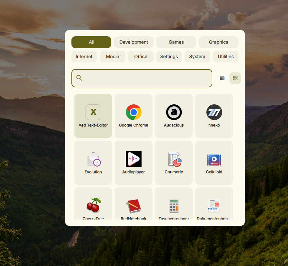288x266 pixels.
Task: Open the Taschenrechner calculator
Action: coord(174,206)
